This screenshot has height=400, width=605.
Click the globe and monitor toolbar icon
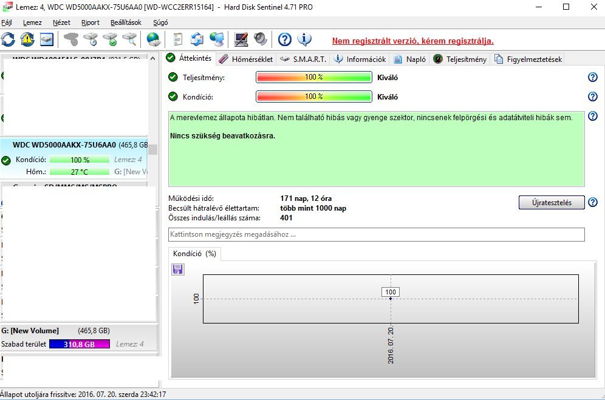tap(217, 39)
